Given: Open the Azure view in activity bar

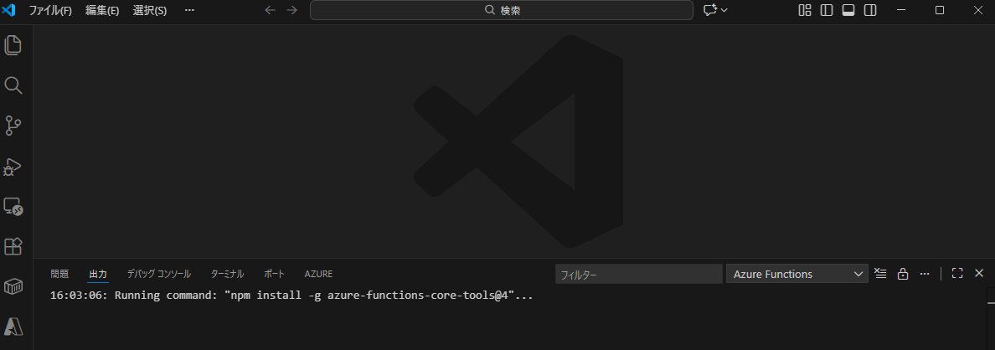Looking at the screenshot, I should pyautogui.click(x=13, y=327).
